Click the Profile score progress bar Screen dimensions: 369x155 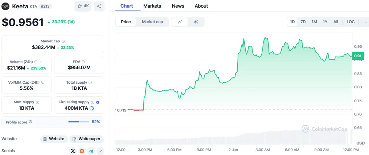(x=78, y=122)
